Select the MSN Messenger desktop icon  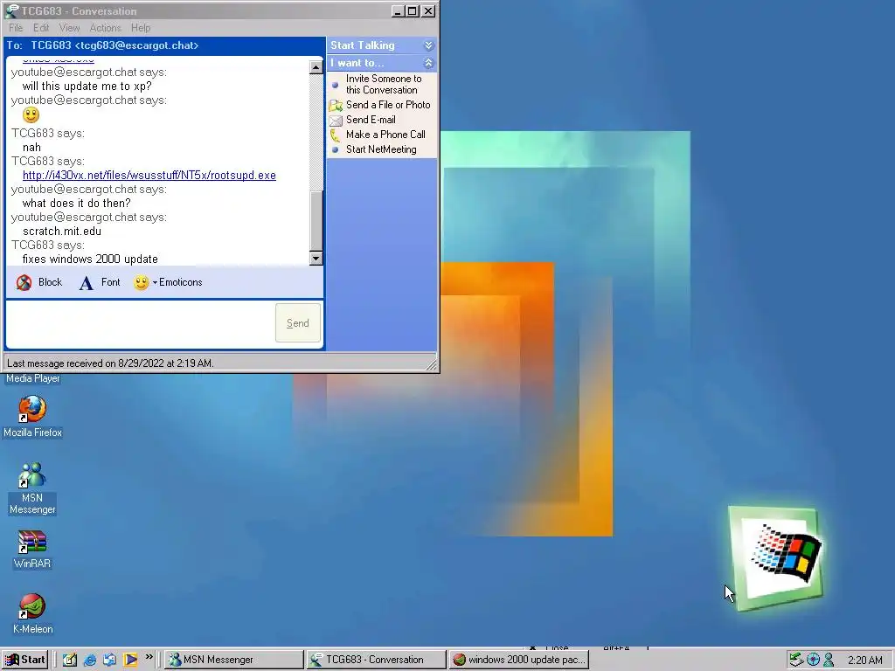point(32,488)
